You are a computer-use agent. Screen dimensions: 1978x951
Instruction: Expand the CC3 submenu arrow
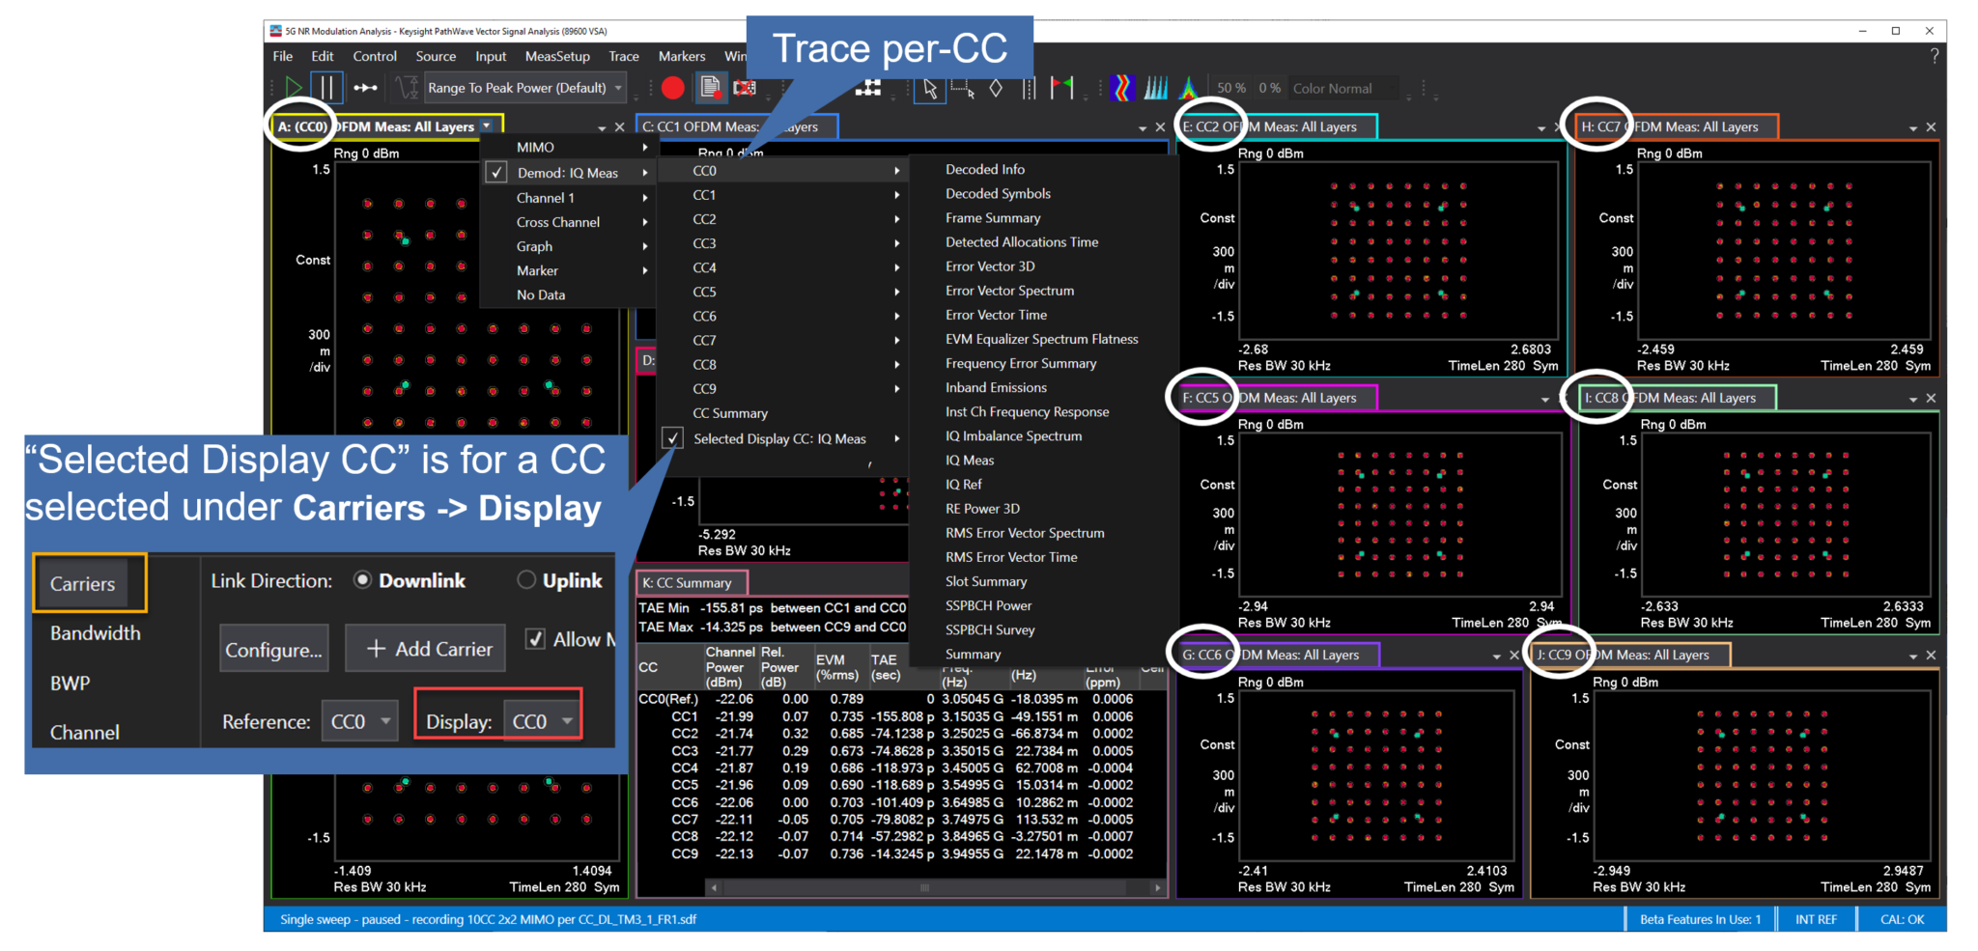[897, 243]
